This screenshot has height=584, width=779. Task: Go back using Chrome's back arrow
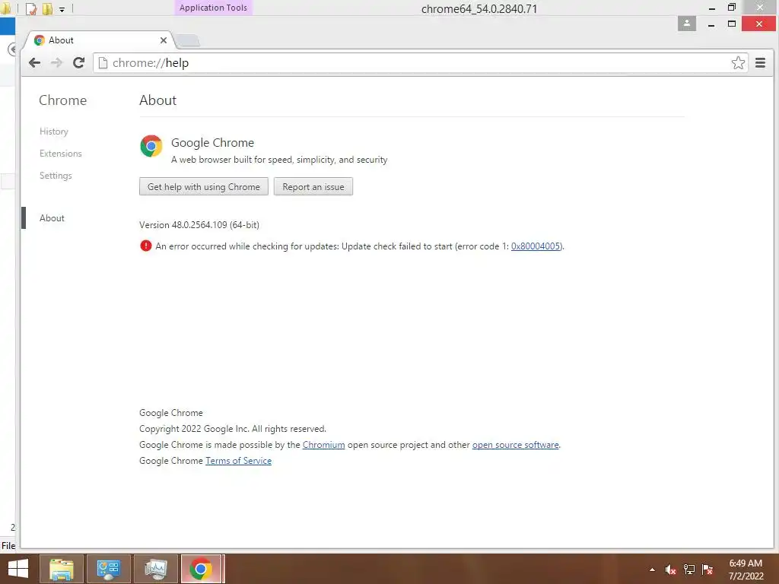tap(34, 62)
